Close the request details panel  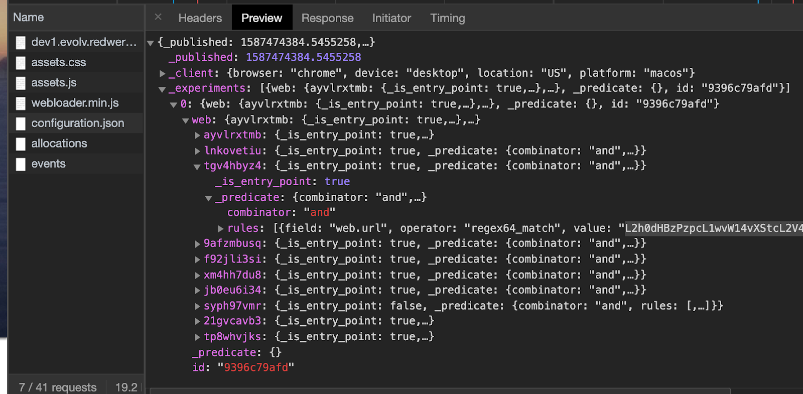tap(158, 17)
